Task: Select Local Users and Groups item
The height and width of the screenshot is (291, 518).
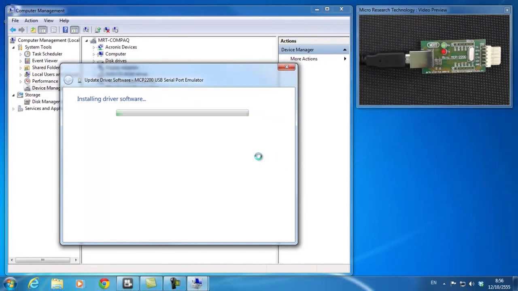Action: (46, 74)
